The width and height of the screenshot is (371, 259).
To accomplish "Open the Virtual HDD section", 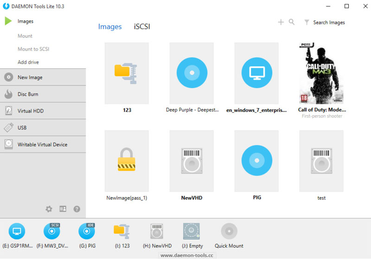I will coord(43,111).
